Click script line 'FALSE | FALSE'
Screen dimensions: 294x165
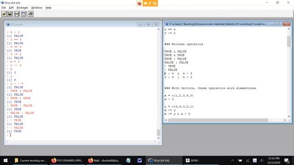pyautogui.click(x=176, y=62)
